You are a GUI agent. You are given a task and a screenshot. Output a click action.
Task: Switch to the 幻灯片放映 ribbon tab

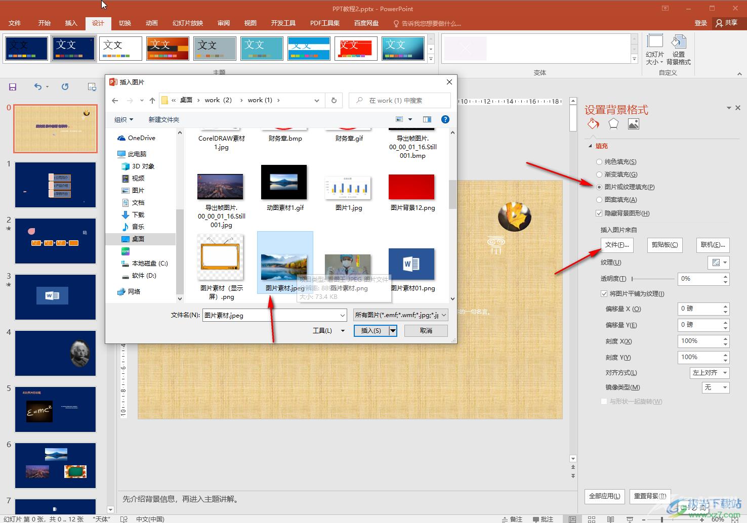pyautogui.click(x=188, y=23)
